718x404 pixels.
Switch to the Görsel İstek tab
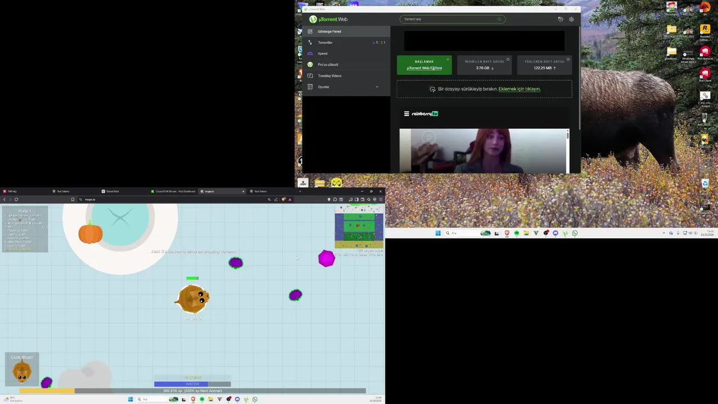125,191
